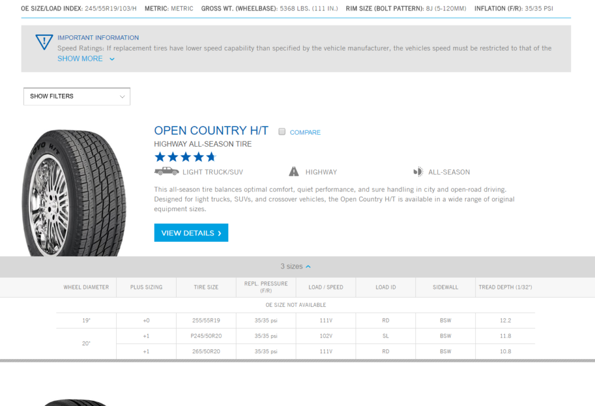Click the +0 plus sizing cell
The image size is (595, 406).
click(x=146, y=320)
